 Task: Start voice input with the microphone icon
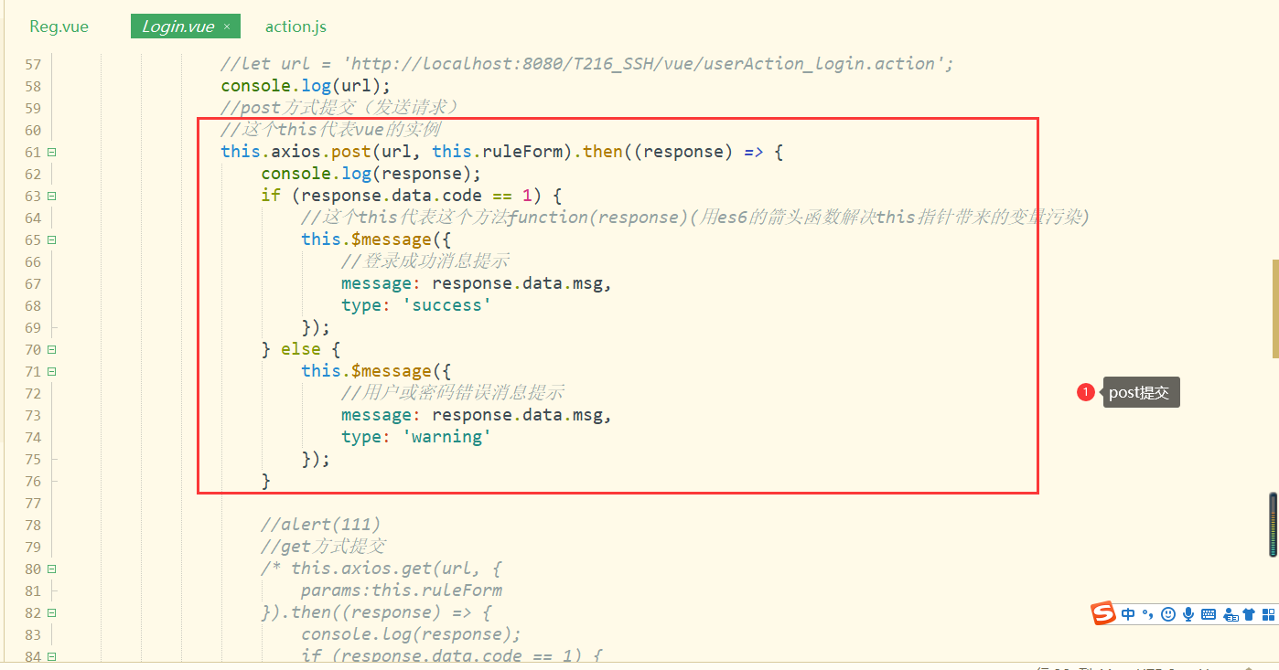pos(1188,614)
